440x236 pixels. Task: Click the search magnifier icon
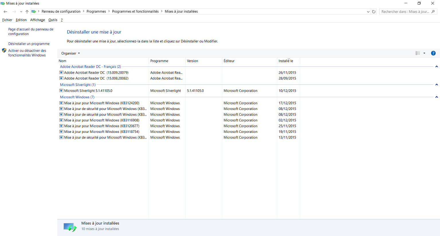click(433, 12)
